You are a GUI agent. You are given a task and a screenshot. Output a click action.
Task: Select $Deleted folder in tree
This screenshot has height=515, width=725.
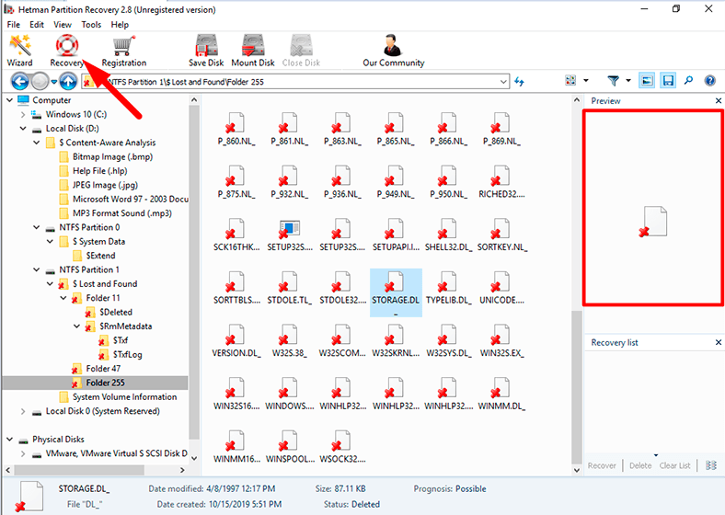tap(109, 312)
